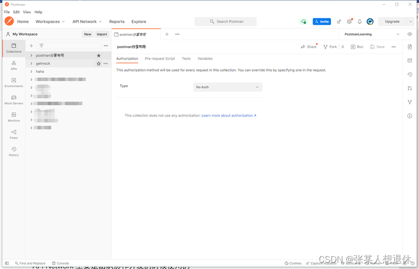The width and height of the screenshot is (419, 269).
Task: Click the blue Invite button
Action: pyautogui.click(x=322, y=22)
